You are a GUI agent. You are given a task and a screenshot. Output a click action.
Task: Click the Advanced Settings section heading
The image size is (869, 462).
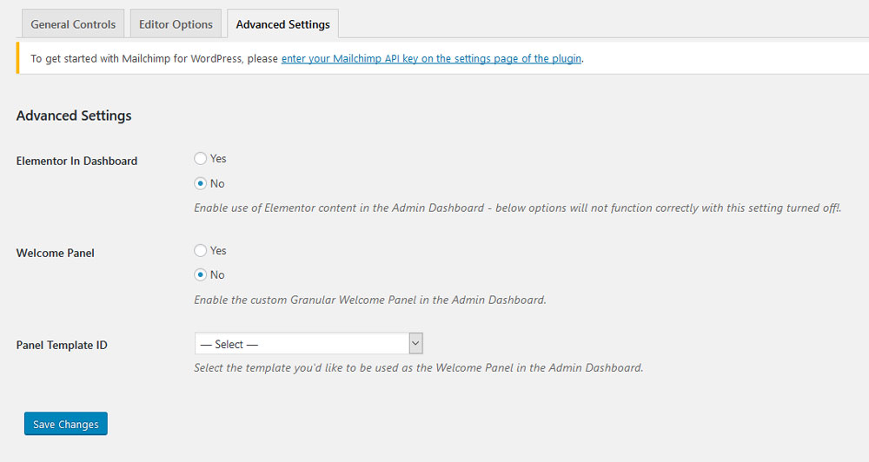74,115
